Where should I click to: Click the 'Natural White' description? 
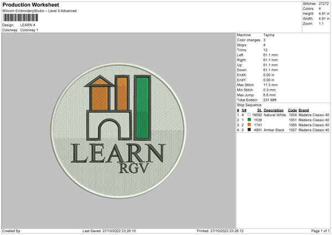pos(275,115)
